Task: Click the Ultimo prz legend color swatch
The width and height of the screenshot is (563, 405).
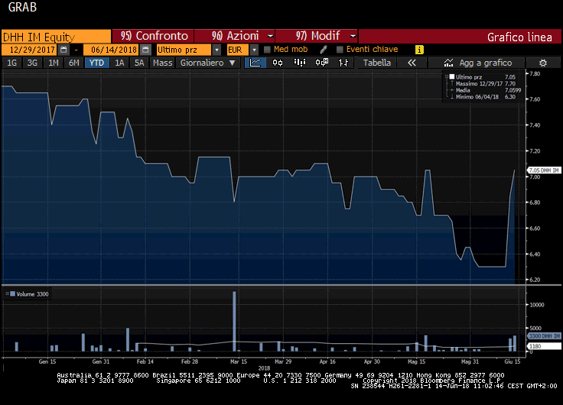Action: pos(451,77)
